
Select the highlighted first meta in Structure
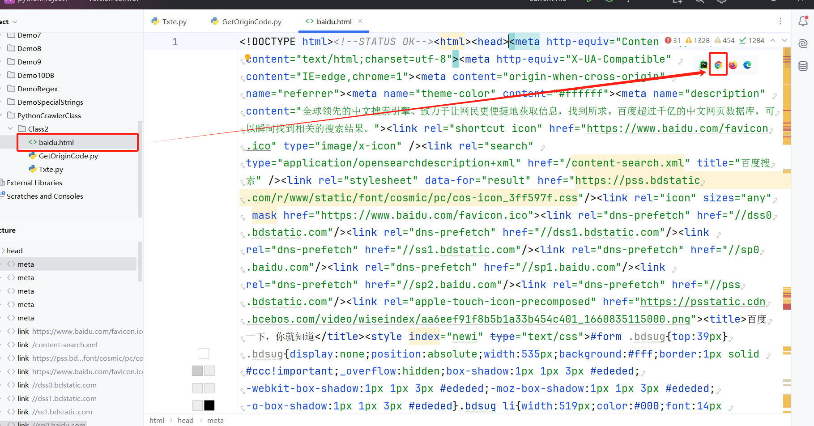click(x=68, y=264)
